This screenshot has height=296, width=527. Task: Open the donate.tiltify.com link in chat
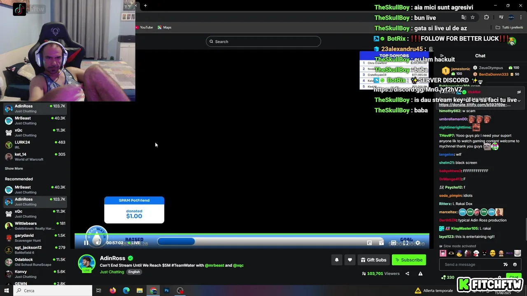pyautogui.click(x=475, y=105)
